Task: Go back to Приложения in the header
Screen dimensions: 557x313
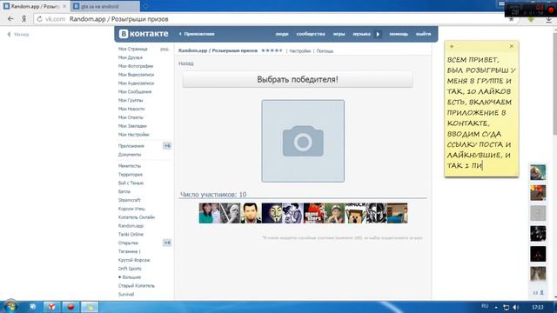Action: coord(197,34)
